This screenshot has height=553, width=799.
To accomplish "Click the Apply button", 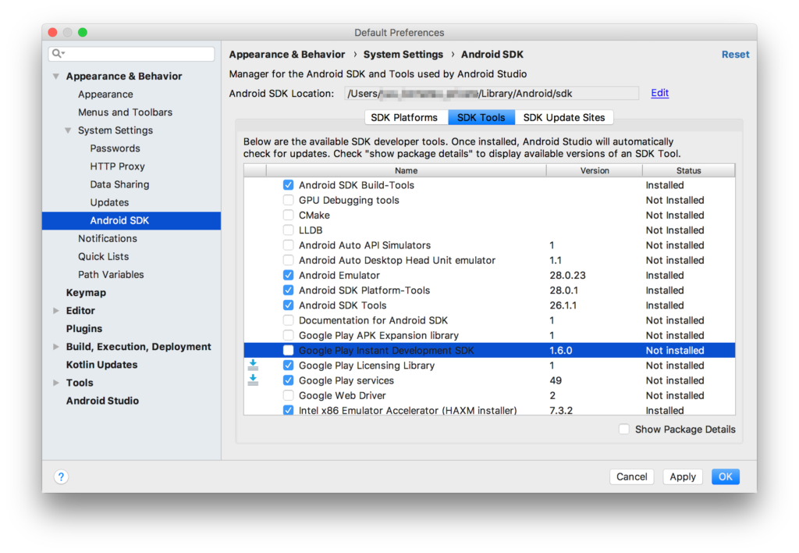I will point(683,476).
